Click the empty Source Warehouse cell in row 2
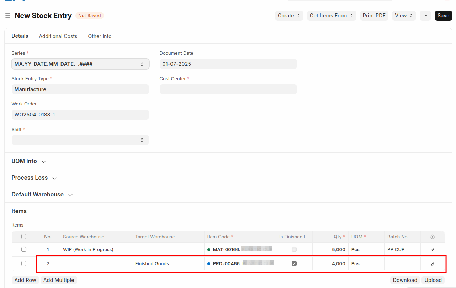This screenshot has width=456, height=288. pyautogui.click(x=96, y=264)
